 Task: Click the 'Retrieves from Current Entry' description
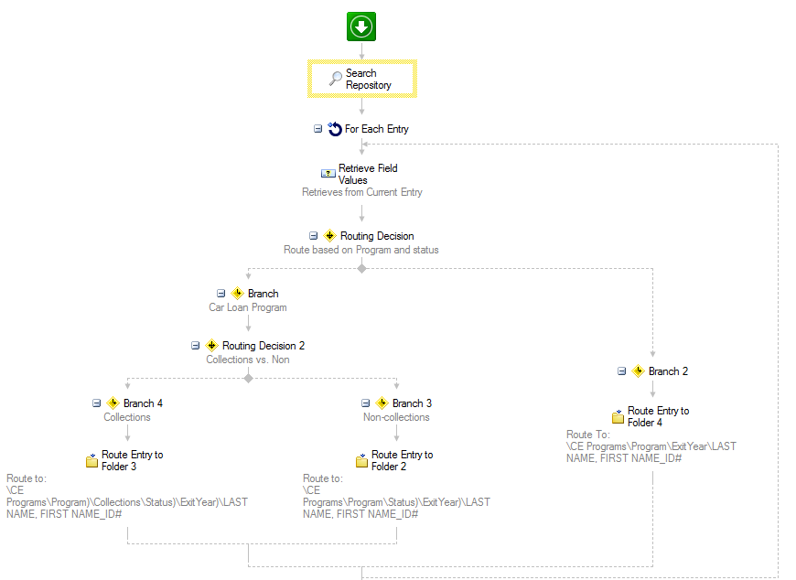coord(362,192)
